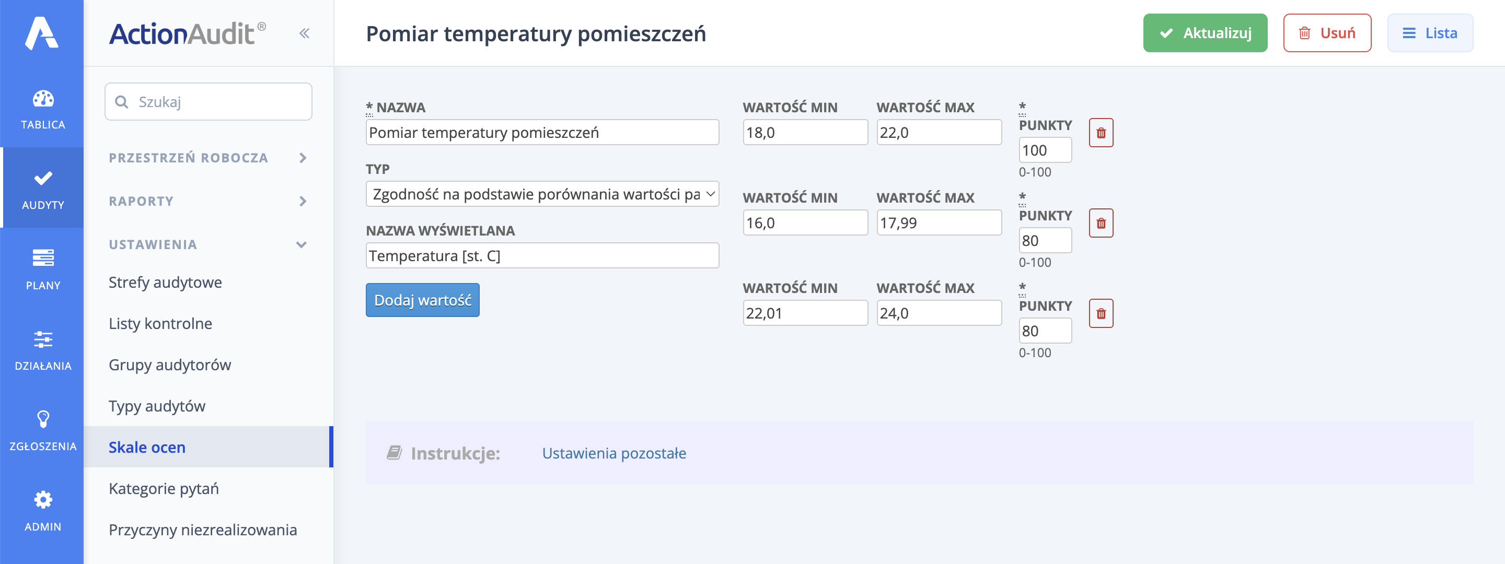This screenshot has height=564, width=1505.
Task: Click the Dodaj wartość button
Action: tap(422, 300)
